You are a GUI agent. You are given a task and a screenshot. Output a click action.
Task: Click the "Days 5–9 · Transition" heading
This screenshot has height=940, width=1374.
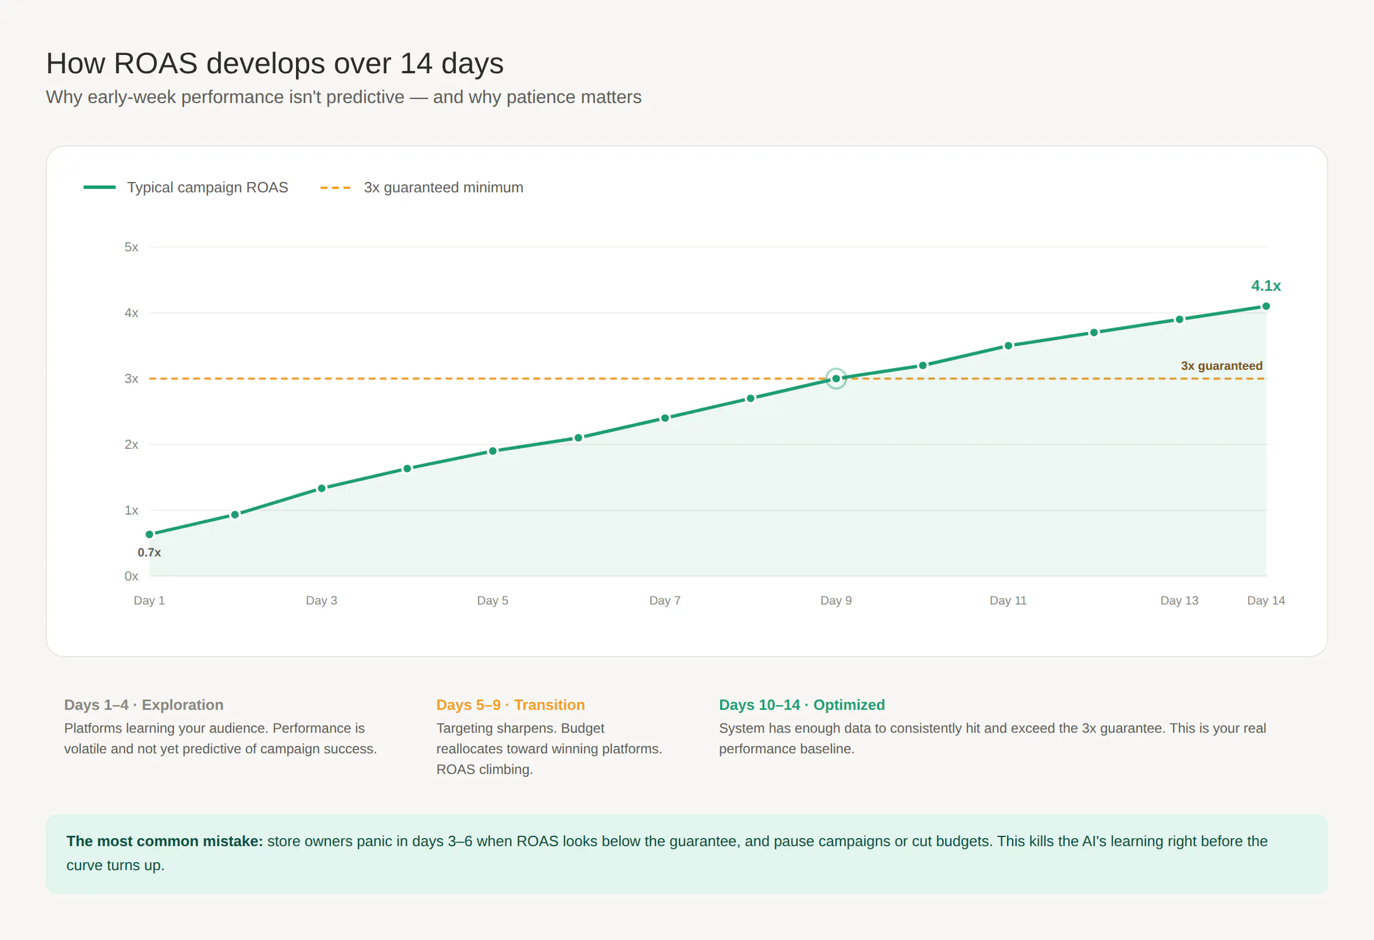point(511,705)
